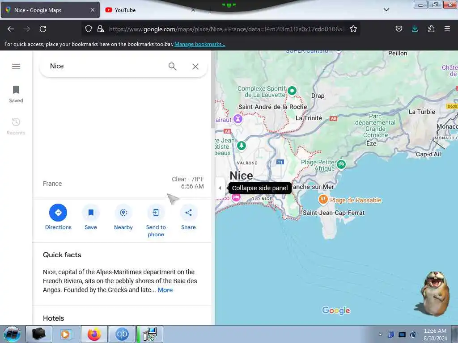Open the Windows Start button
458x343 pixels.
pyautogui.click(x=12, y=334)
